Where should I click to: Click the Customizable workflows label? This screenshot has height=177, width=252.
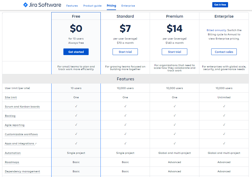click(x=21, y=134)
